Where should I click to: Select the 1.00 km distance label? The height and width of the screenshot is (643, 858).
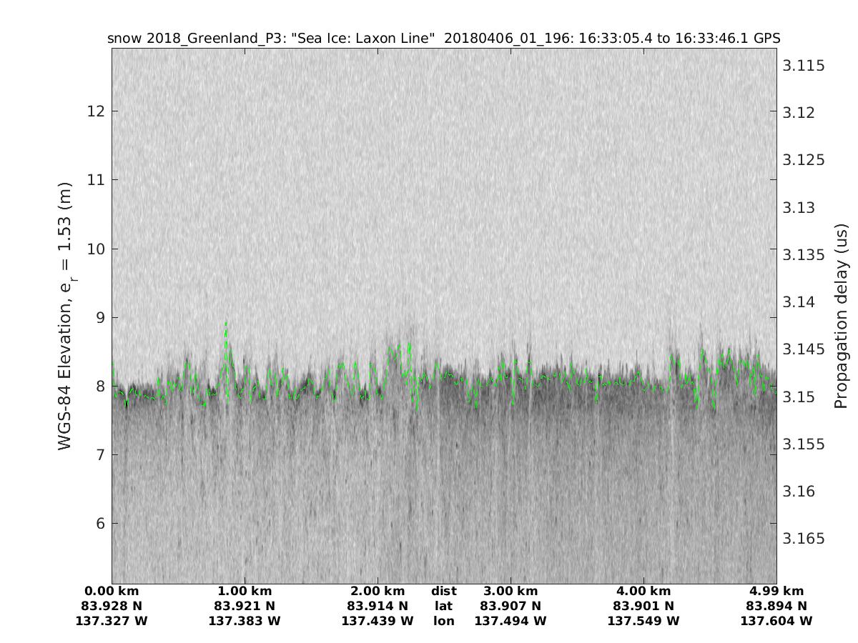pos(245,592)
